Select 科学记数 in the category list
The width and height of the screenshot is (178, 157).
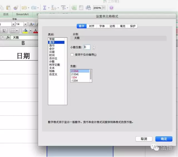point(56,65)
